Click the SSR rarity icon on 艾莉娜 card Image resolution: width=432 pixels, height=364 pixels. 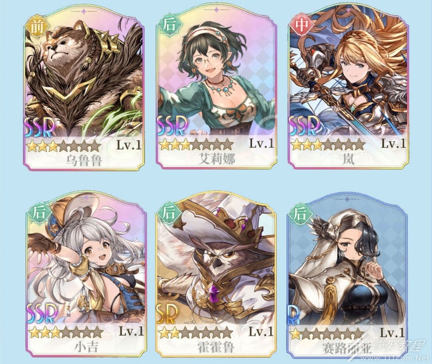172,125
